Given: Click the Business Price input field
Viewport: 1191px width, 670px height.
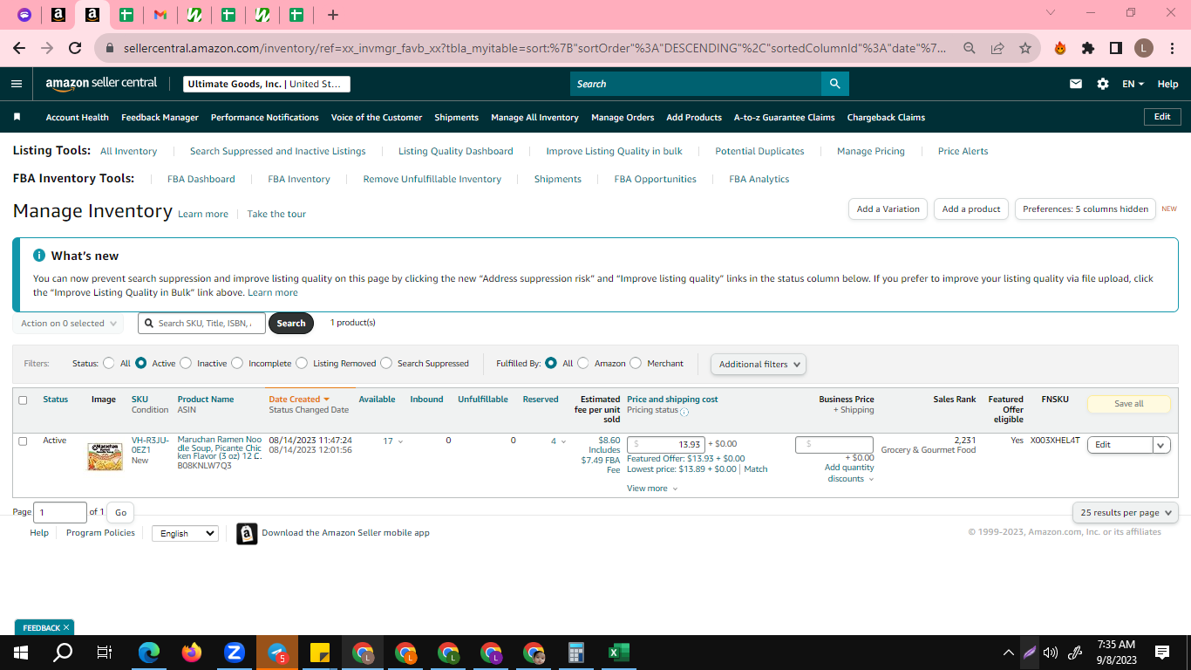Looking at the screenshot, I should tap(834, 445).
